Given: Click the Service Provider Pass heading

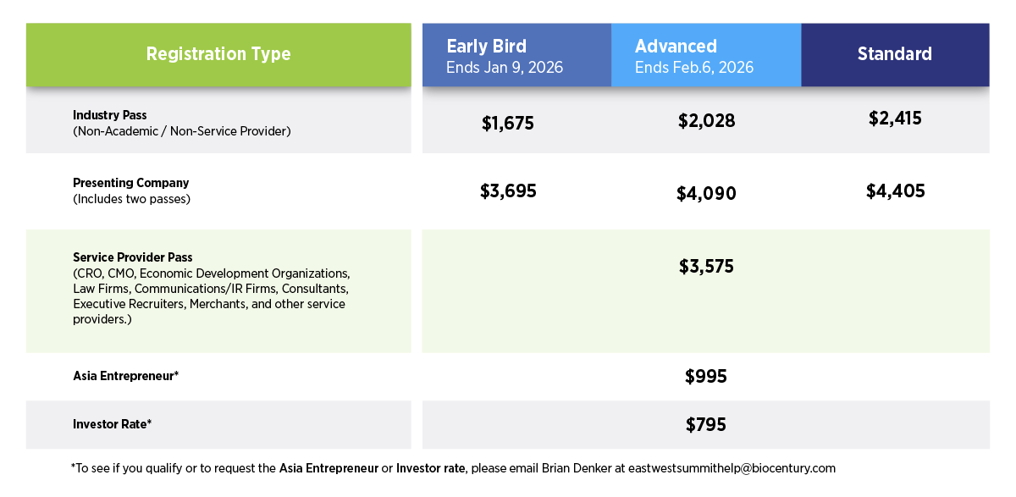Looking at the screenshot, I should pos(133,257).
